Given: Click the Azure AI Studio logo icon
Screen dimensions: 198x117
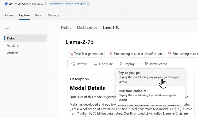Looking at the screenshot, I should click(6, 4).
